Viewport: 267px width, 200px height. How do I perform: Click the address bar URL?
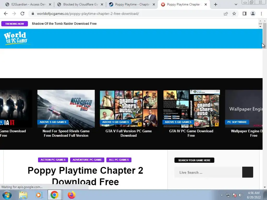88,14
